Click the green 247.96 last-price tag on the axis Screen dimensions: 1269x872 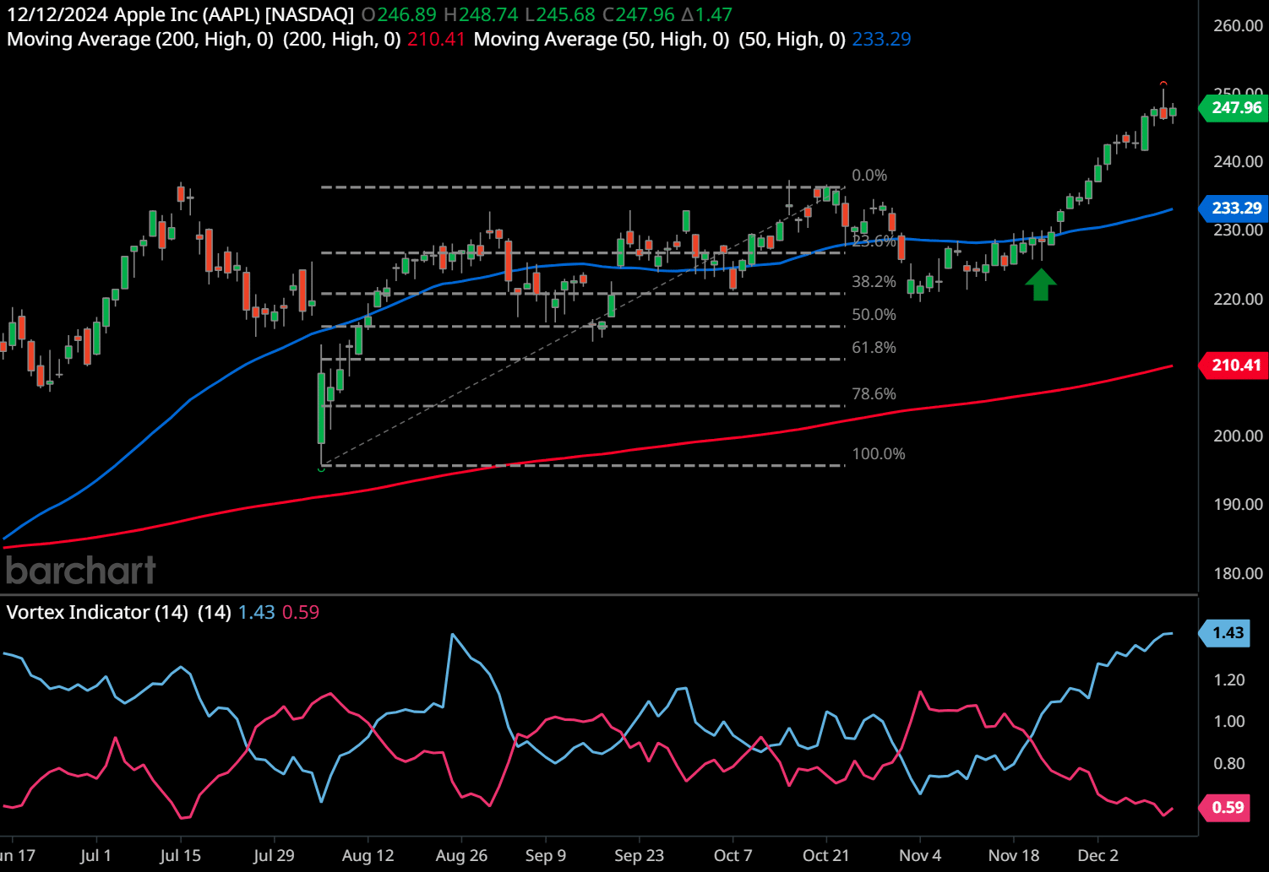[1234, 107]
